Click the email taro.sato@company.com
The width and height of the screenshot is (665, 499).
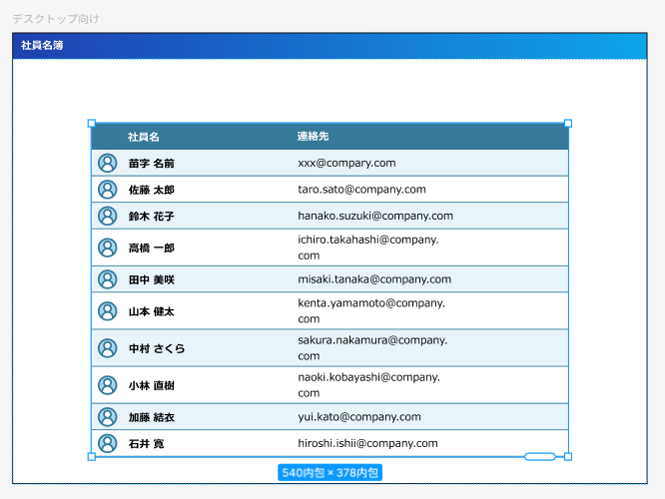click(x=361, y=189)
